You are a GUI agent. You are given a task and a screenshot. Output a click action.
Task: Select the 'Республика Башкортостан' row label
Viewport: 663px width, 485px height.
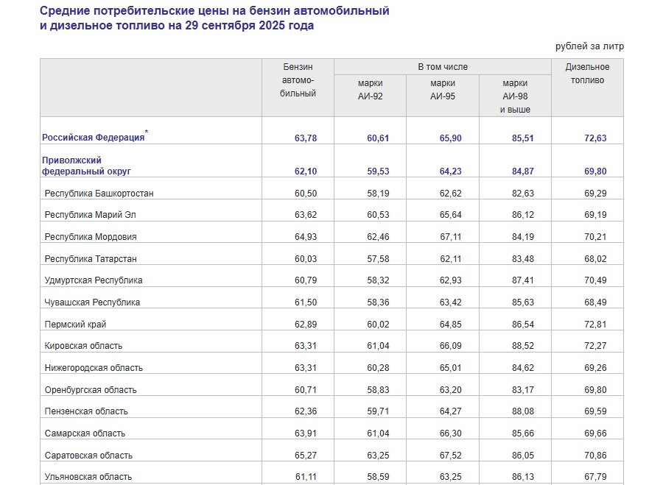[99, 194]
